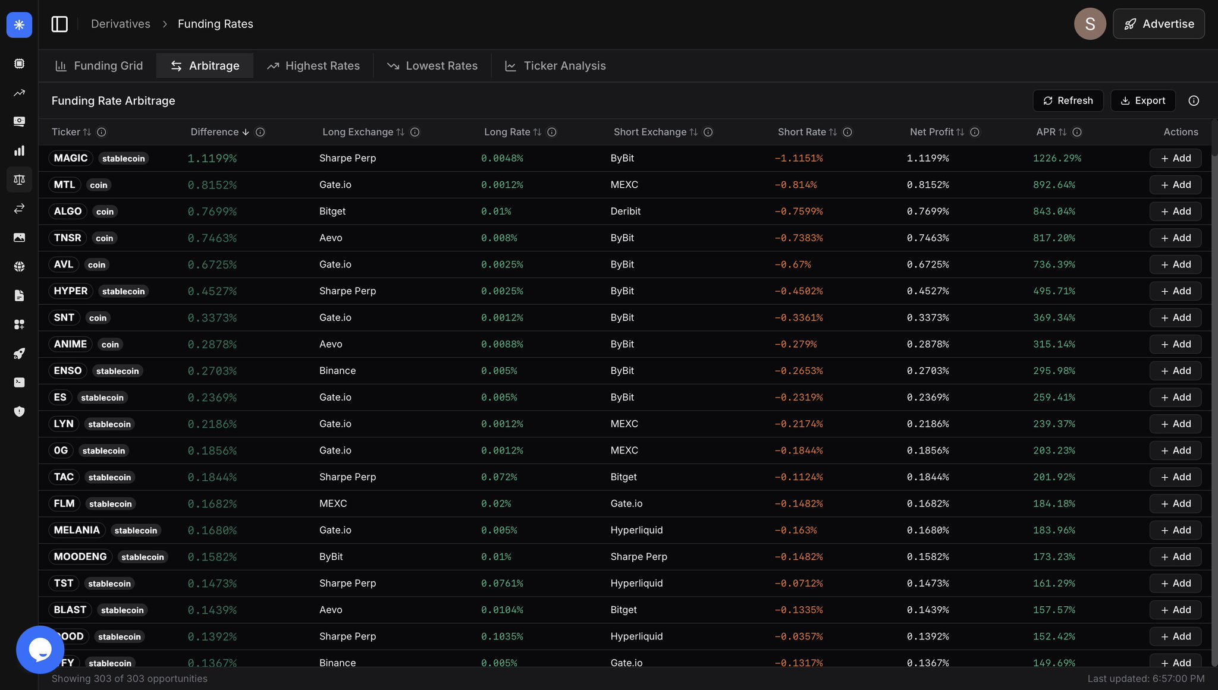Click the chip icon in sidebar
Viewport: 1218px width, 690px height.
19,64
